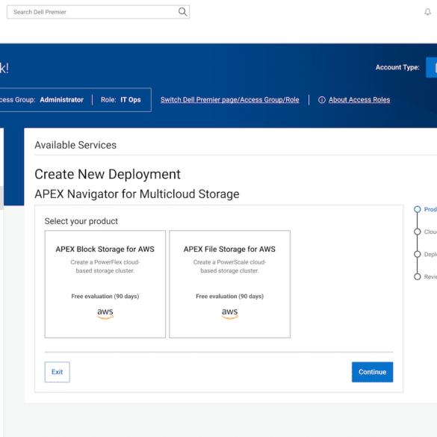Select APEX File Storage for AWS card
This screenshot has height=437, width=437.
[229, 284]
